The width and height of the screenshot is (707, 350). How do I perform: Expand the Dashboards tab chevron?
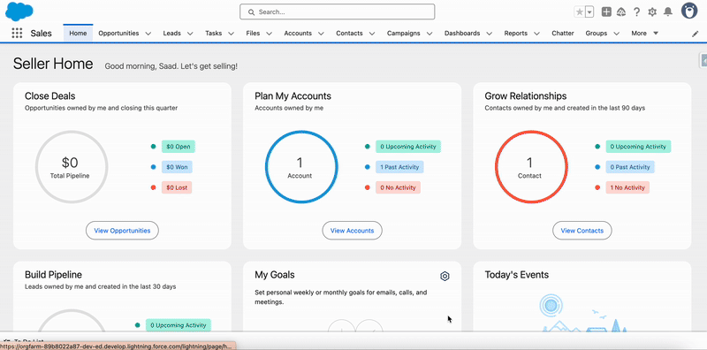click(x=489, y=34)
